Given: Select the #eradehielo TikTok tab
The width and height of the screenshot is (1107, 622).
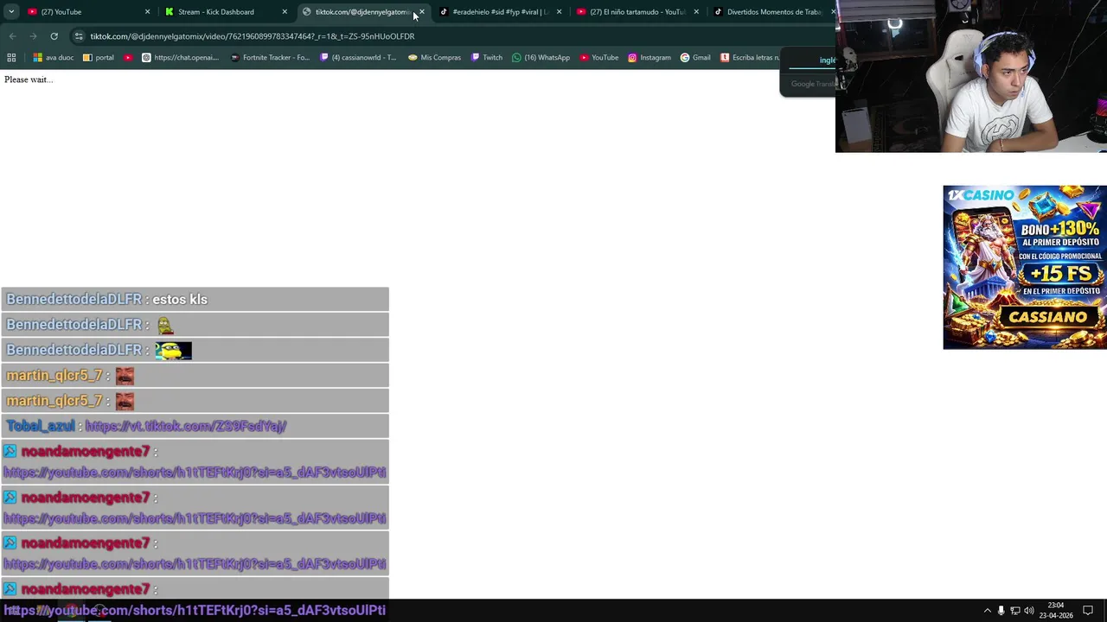Looking at the screenshot, I should point(500,12).
